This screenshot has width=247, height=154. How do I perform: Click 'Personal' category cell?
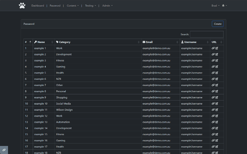pos(98,91)
